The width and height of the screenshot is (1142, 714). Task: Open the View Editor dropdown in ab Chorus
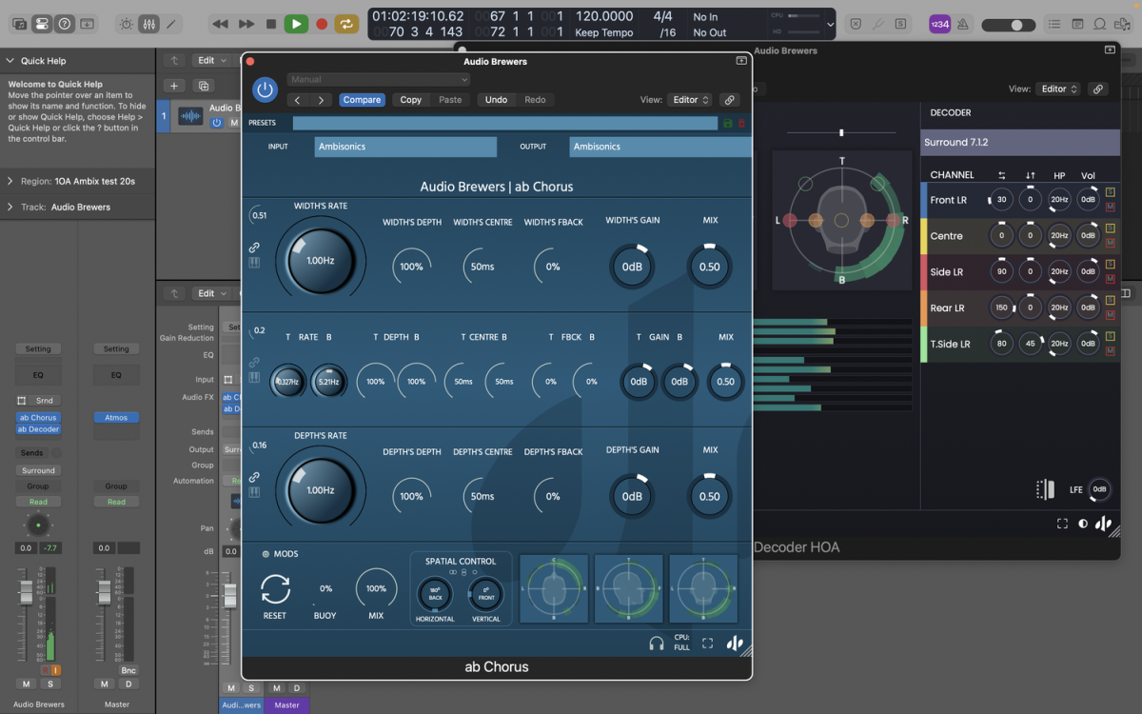pyautogui.click(x=691, y=100)
